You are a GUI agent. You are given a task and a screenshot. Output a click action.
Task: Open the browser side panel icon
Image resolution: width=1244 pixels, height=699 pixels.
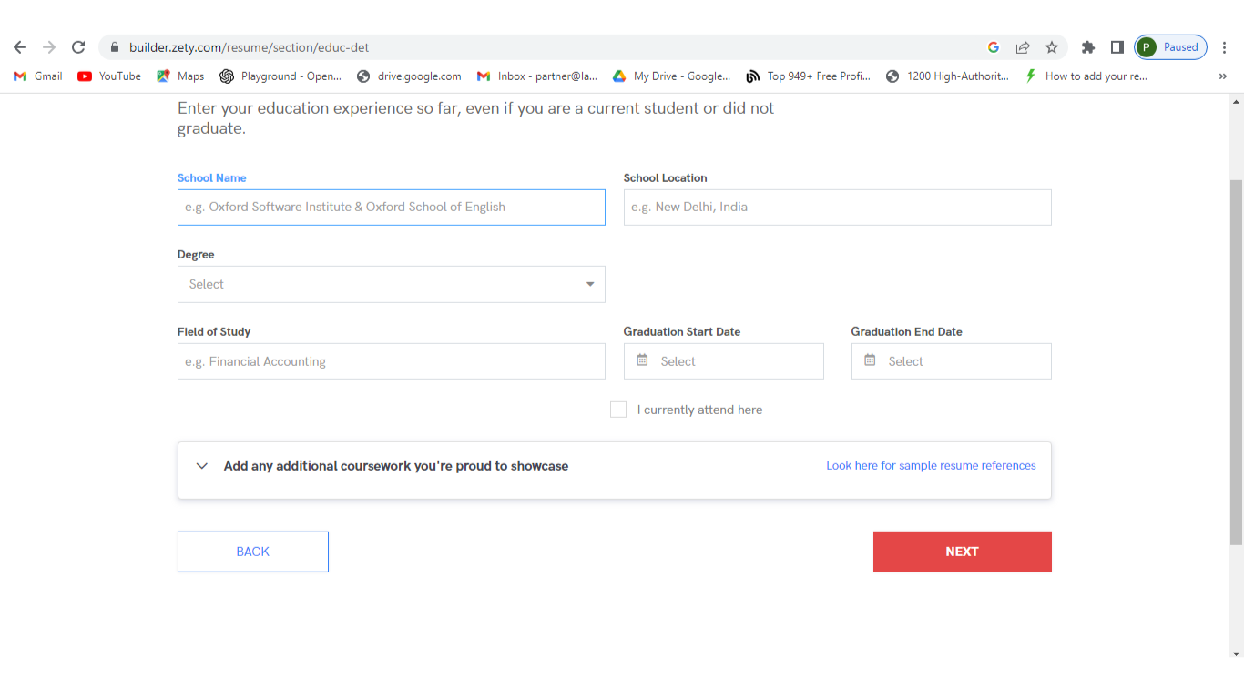(x=1117, y=47)
